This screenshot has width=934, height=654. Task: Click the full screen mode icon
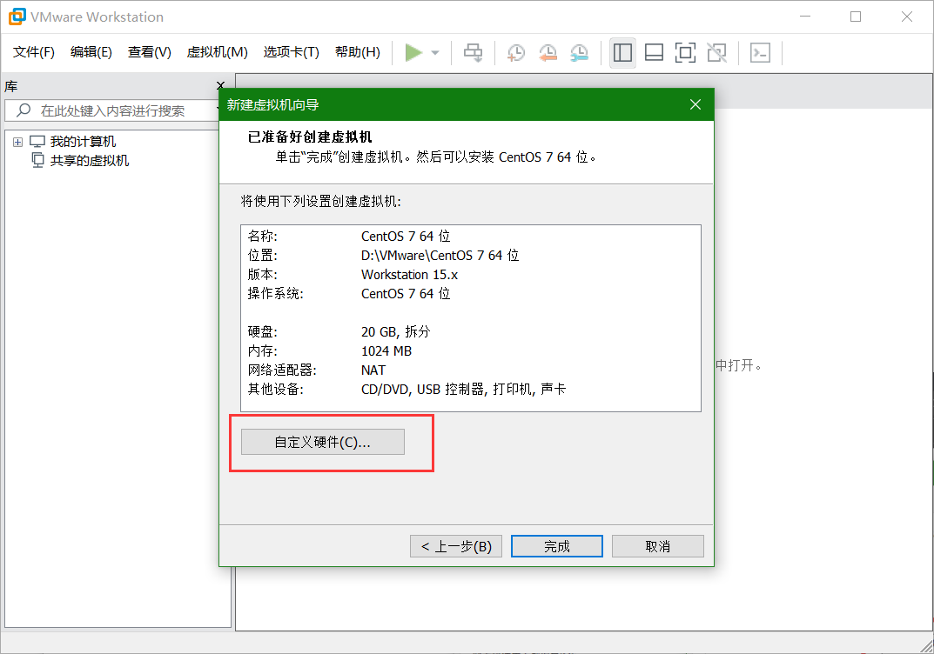(x=686, y=52)
